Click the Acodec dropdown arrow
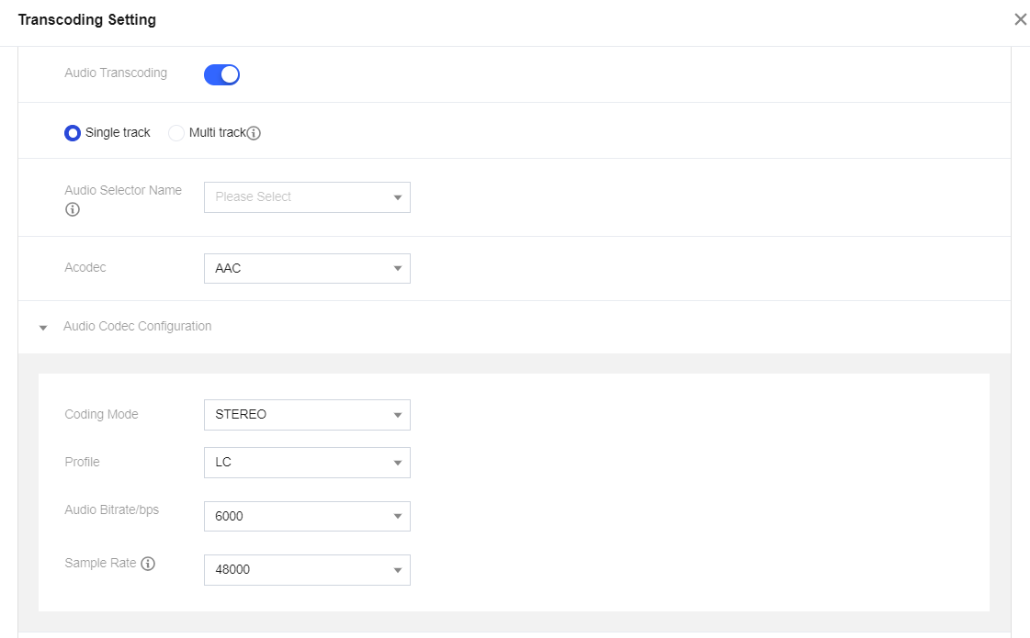Screen dimensions: 1030x638 click(398, 269)
